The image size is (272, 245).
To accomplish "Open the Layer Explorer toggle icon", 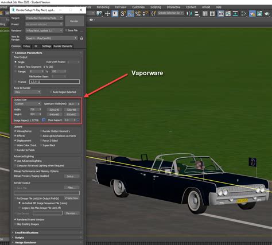I will tap(212, 14).
